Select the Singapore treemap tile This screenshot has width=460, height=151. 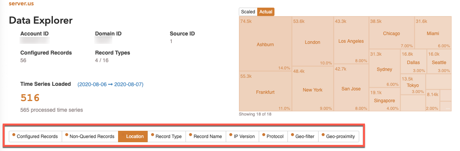point(384,100)
